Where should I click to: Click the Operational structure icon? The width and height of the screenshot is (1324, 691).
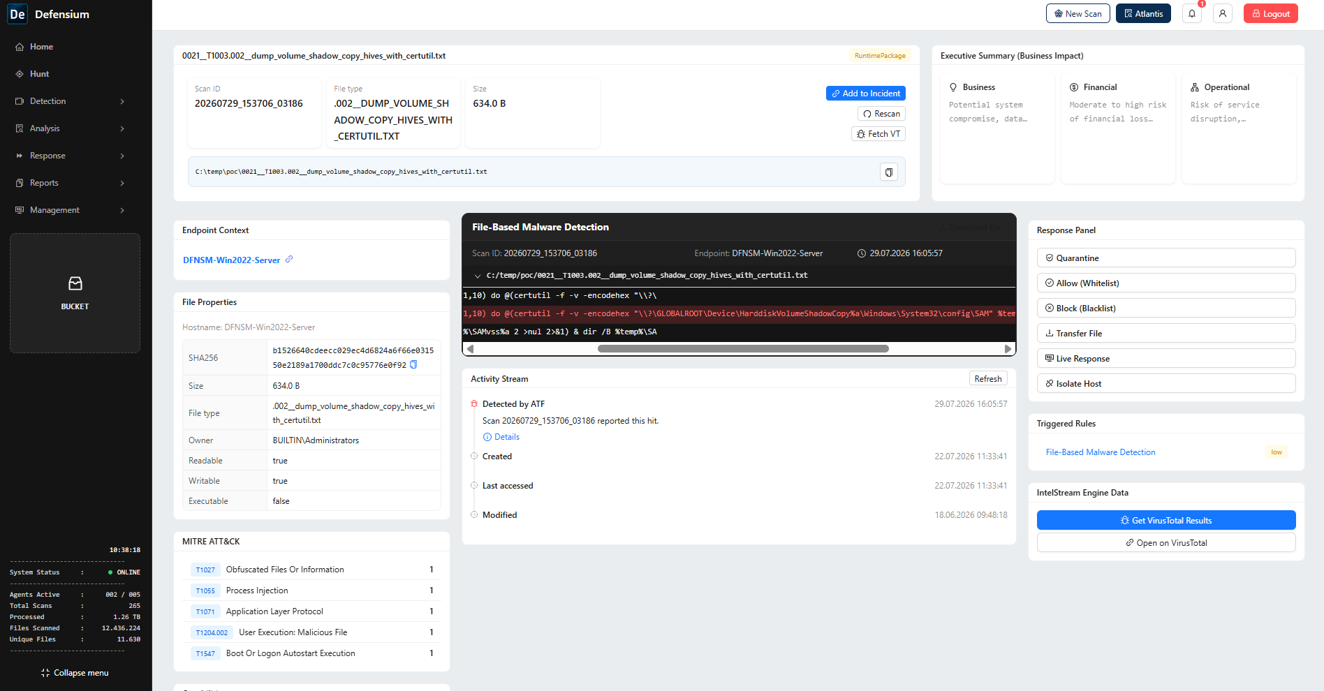[x=1195, y=87]
